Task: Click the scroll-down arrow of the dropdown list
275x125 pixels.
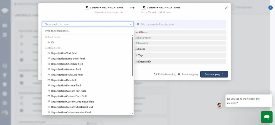Action: point(133,114)
